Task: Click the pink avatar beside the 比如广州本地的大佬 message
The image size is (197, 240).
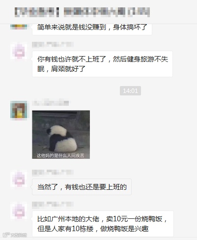Action: coord(19,211)
